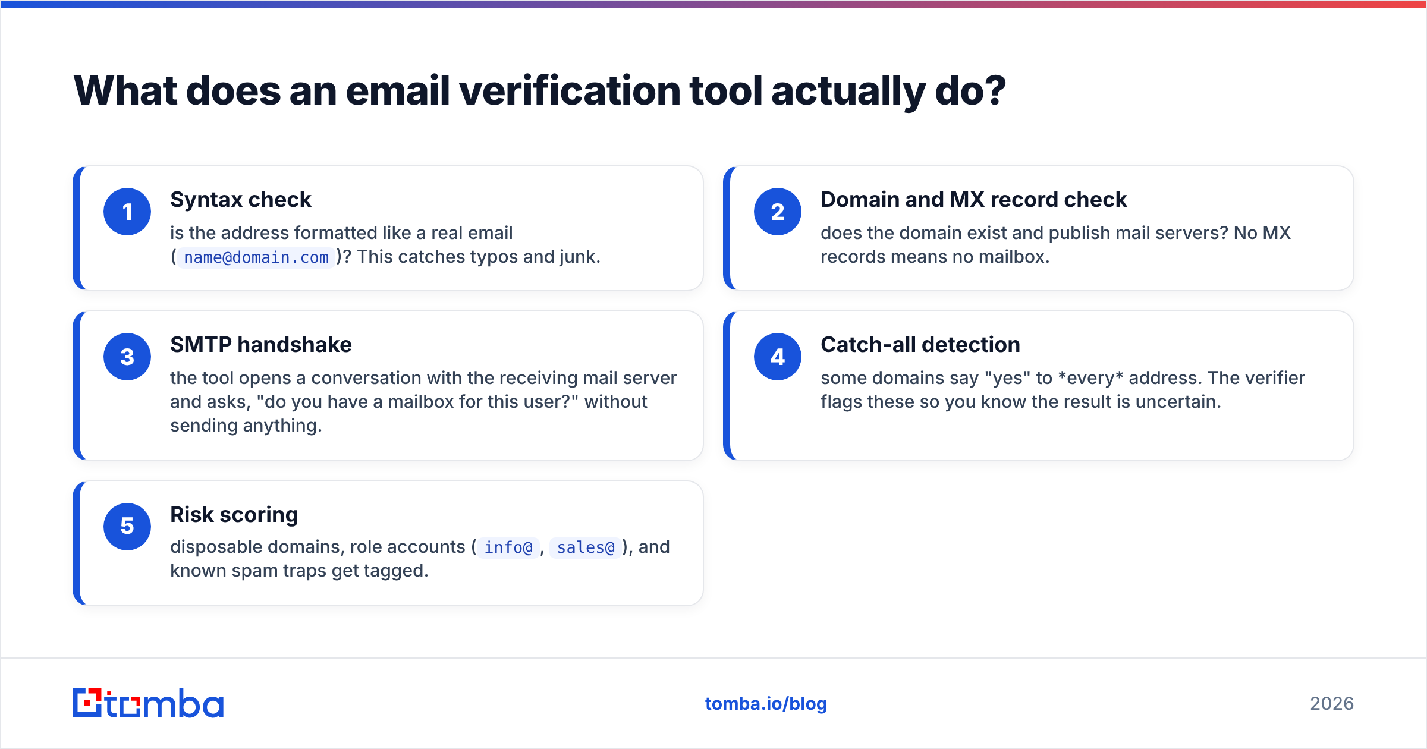Click 'known spam traps get tagged.' line
Viewport: 1427px width, 749px height.
[x=299, y=571]
